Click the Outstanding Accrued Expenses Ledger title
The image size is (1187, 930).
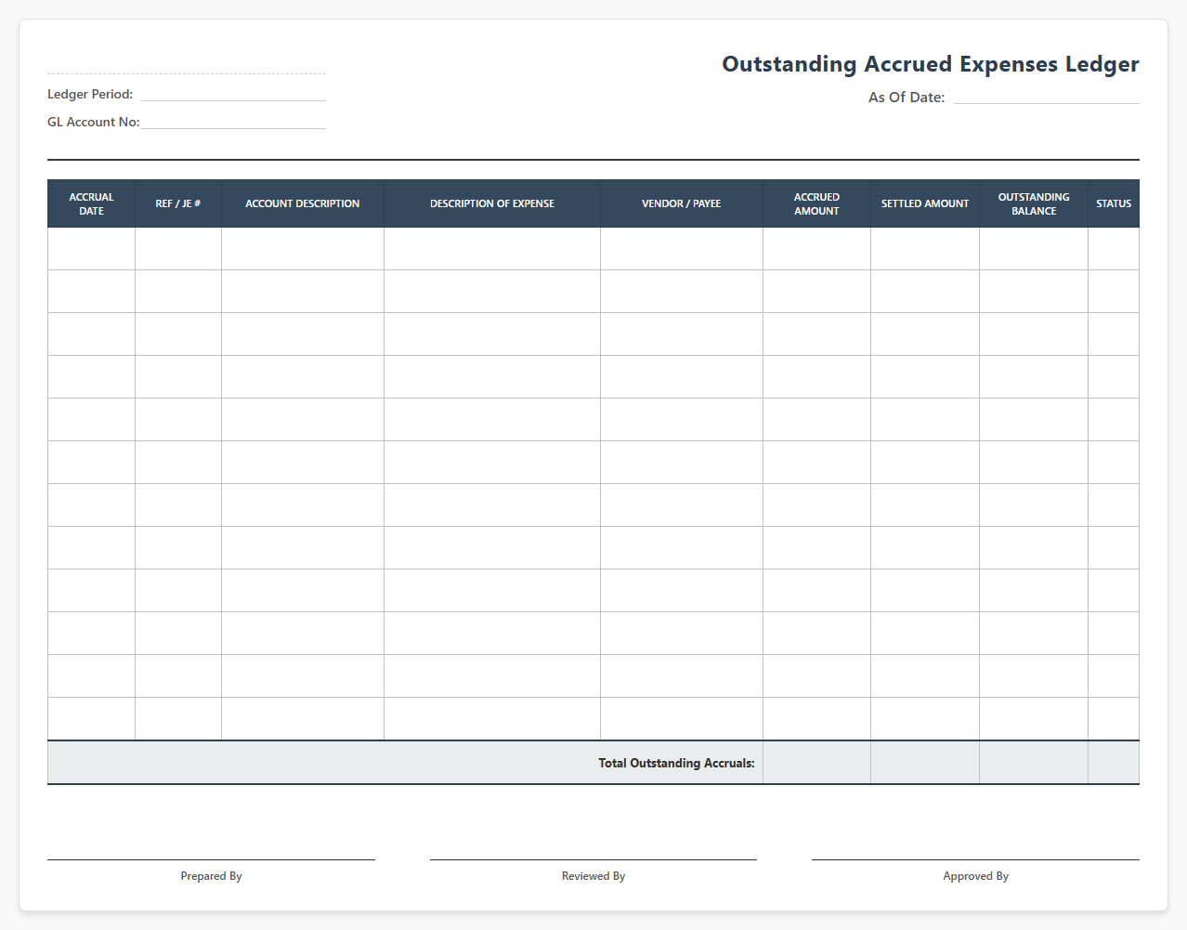(x=931, y=64)
